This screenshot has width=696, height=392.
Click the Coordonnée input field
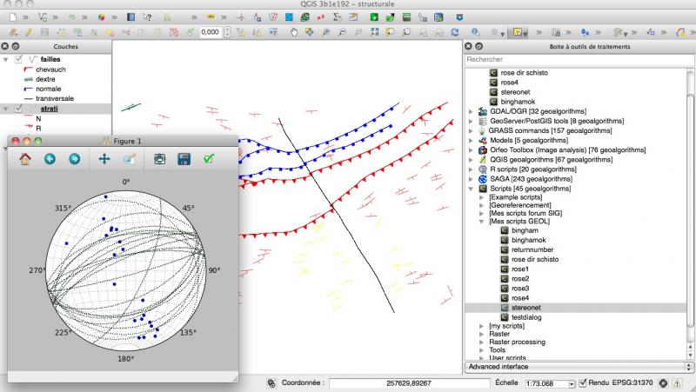pyautogui.click(x=410, y=382)
